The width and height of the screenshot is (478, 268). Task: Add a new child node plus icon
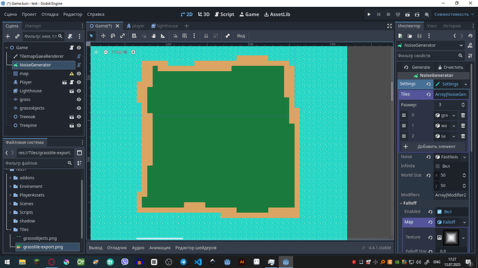(8, 37)
